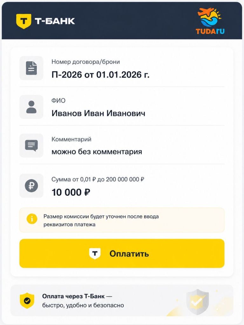Click the Номер договора/брони label

coord(86,62)
